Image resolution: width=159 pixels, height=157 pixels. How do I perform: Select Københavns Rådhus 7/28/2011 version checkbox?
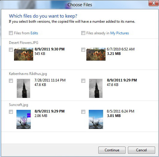(x=11, y=81)
